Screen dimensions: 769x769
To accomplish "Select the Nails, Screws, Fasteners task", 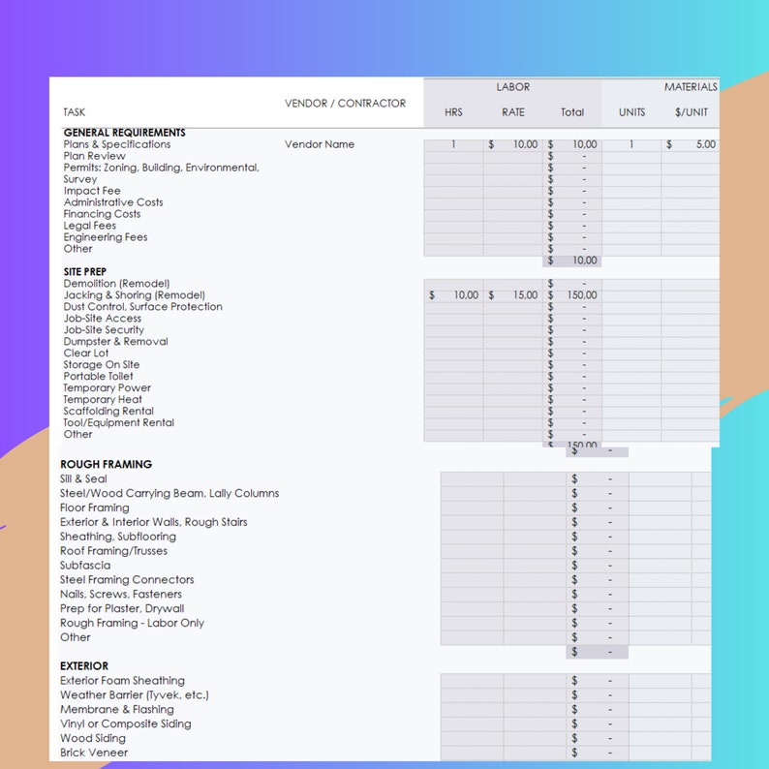I will click(121, 594).
